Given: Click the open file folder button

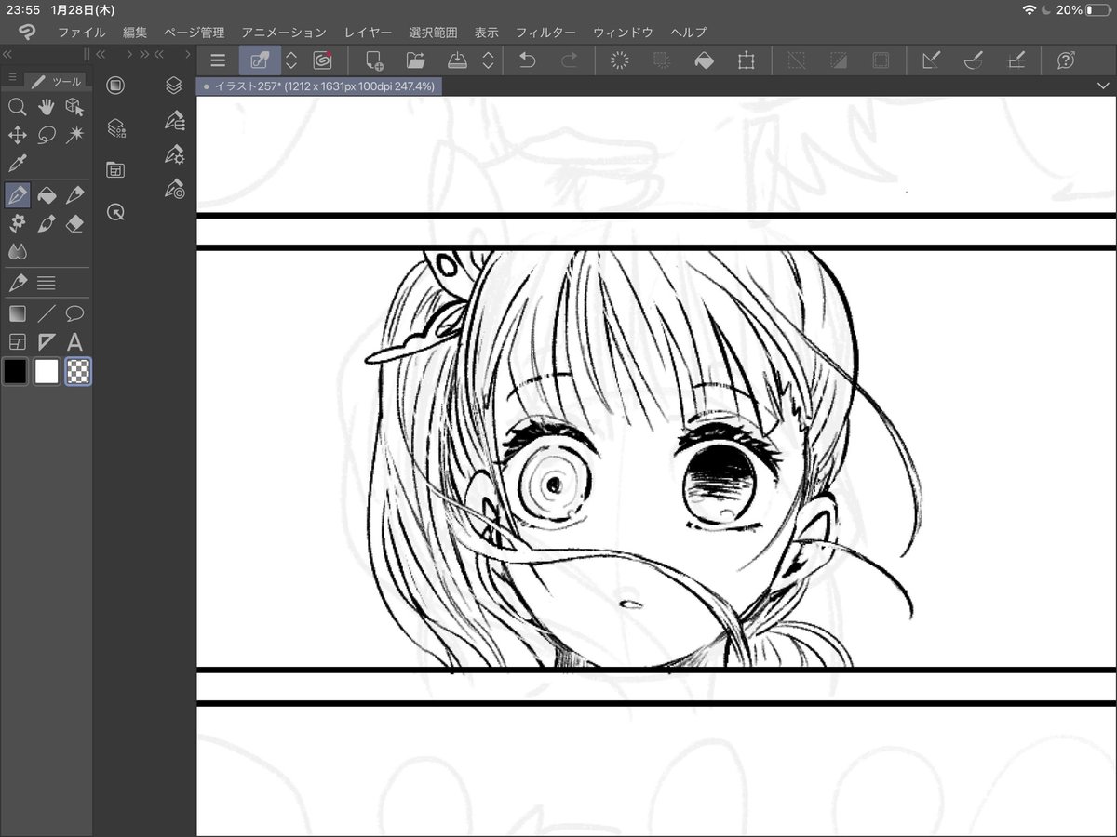Looking at the screenshot, I should pos(415,60).
